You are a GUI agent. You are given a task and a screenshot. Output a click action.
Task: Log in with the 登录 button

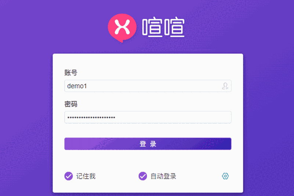tap(148, 144)
